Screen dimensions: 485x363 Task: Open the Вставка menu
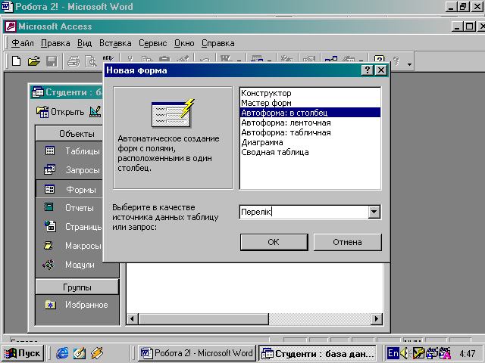pos(115,43)
